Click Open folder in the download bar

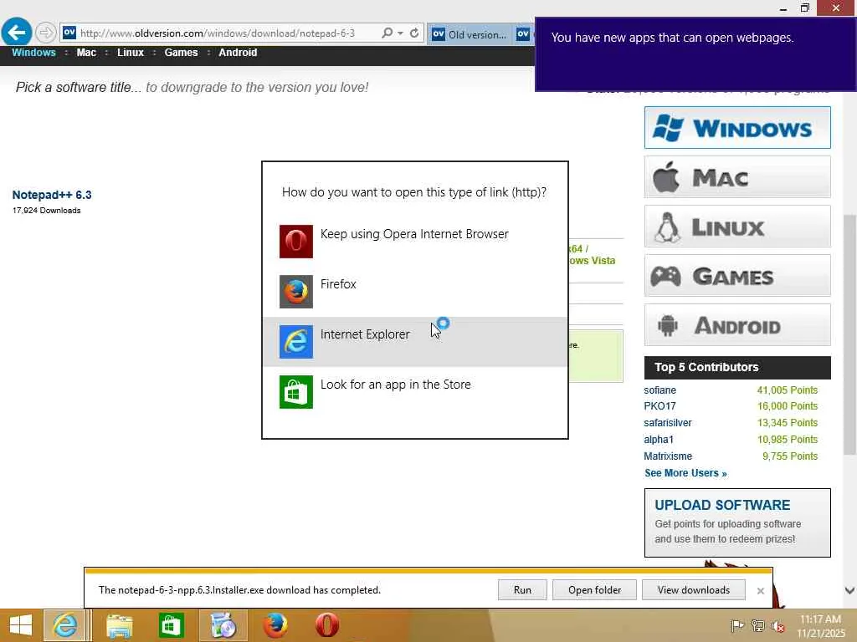pyautogui.click(x=594, y=590)
